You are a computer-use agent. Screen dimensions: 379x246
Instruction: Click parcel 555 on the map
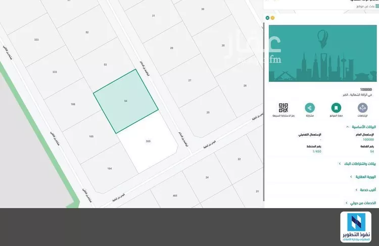[148, 140]
